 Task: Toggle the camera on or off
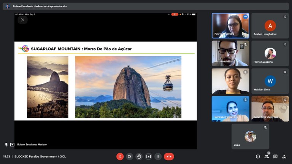(x=130, y=156)
